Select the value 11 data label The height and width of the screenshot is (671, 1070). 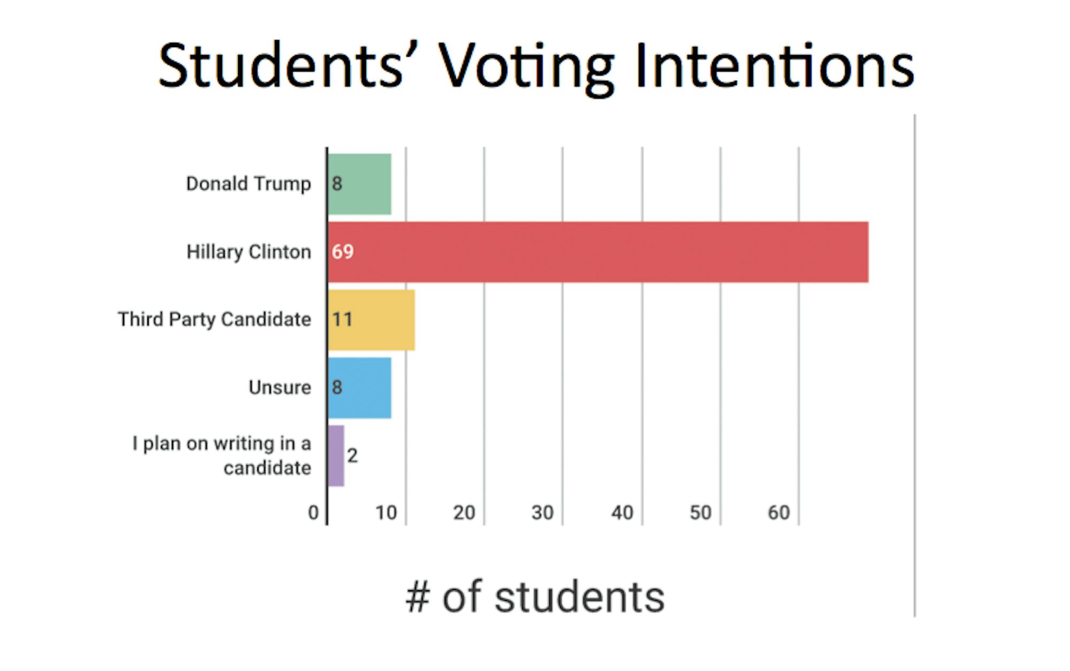coord(342,320)
